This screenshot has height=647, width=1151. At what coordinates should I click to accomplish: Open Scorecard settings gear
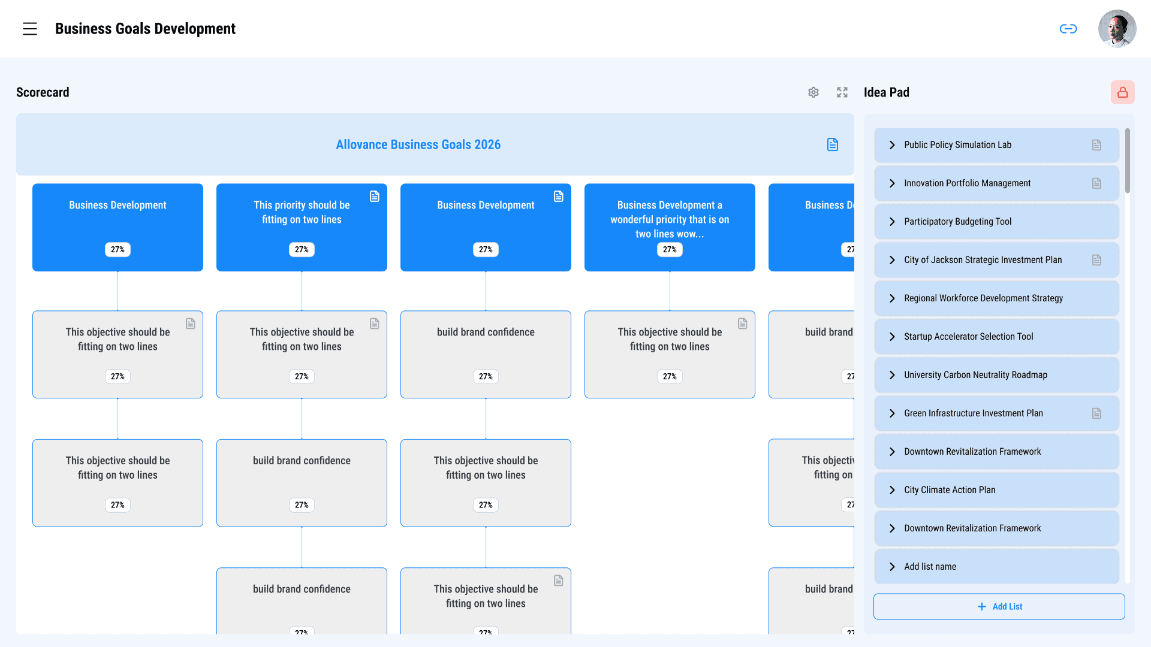(x=813, y=92)
